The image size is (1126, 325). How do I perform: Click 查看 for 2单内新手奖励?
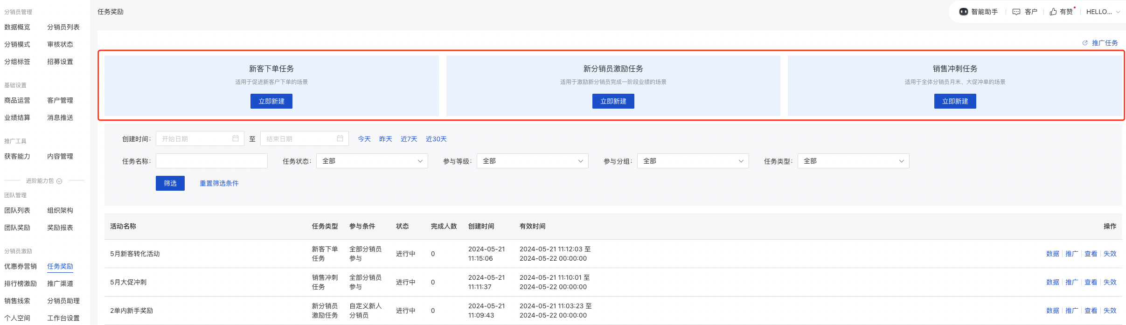[x=1091, y=311]
